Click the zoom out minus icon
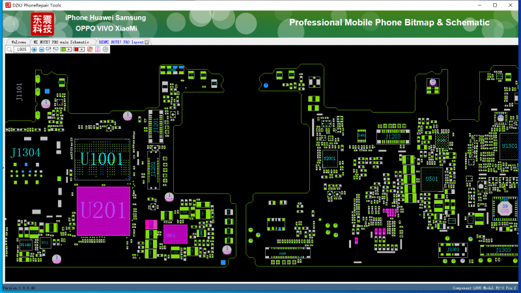Image resolution: width=521 pixels, height=293 pixels. [x=41, y=49]
